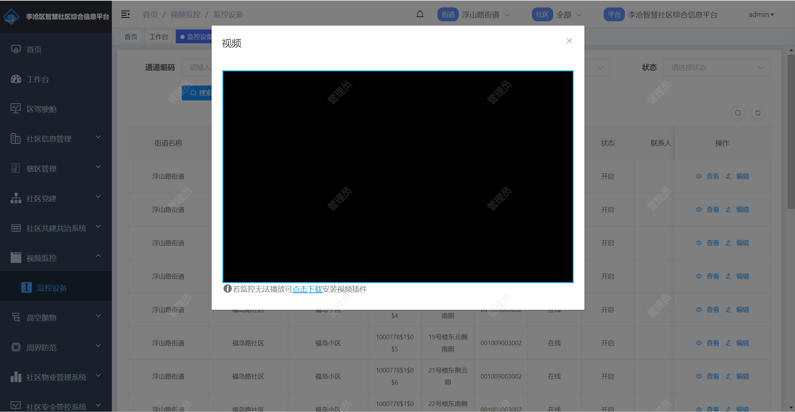Click 查看 in the fourth table row
Viewport: 795px width, 412px height.
pos(708,276)
